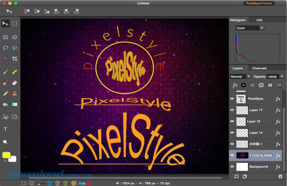Switch to the Channels tab
The width and height of the screenshot is (287, 186).
(x=259, y=68)
